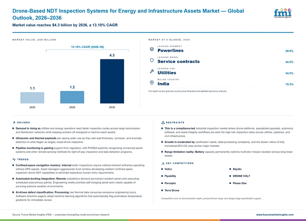This screenshot has width=306, height=221.
Task: Click the 'KEY COMPETITORS' section heading
Action: (x=180, y=163)
